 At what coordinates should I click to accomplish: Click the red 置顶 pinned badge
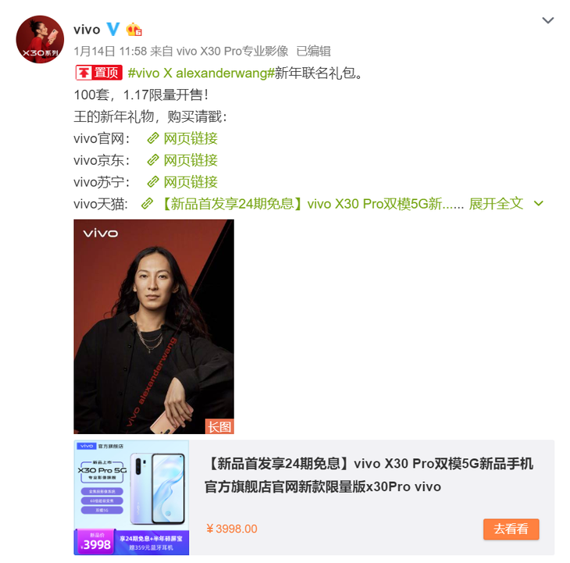click(x=99, y=73)
